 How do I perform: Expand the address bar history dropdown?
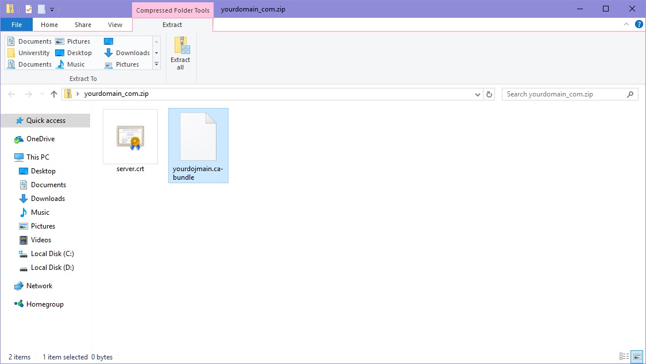tap(478, 94)
